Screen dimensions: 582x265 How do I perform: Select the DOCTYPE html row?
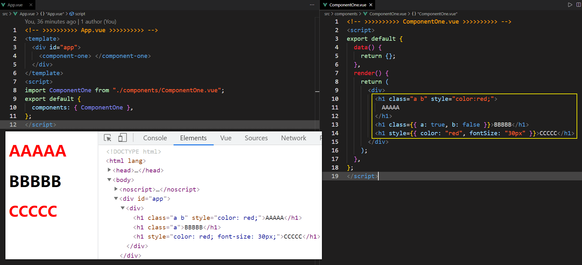pyautogui.click(x=134, y=151)
